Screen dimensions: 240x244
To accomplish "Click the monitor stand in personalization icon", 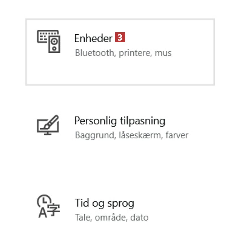I will [x=48, y=134].
